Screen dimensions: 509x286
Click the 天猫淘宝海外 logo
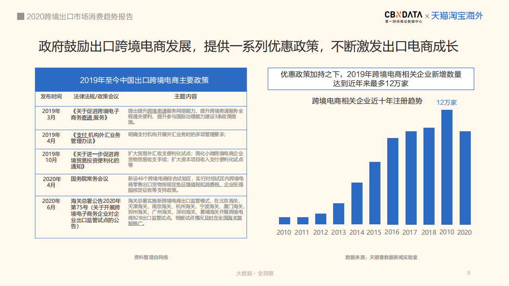click(457, 16)
